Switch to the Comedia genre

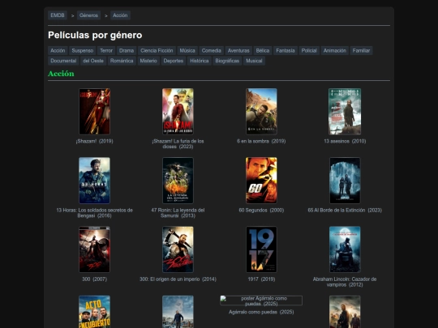point(211,50)
